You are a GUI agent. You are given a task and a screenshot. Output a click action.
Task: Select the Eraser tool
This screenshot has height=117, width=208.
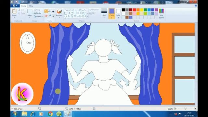[46, 16]
